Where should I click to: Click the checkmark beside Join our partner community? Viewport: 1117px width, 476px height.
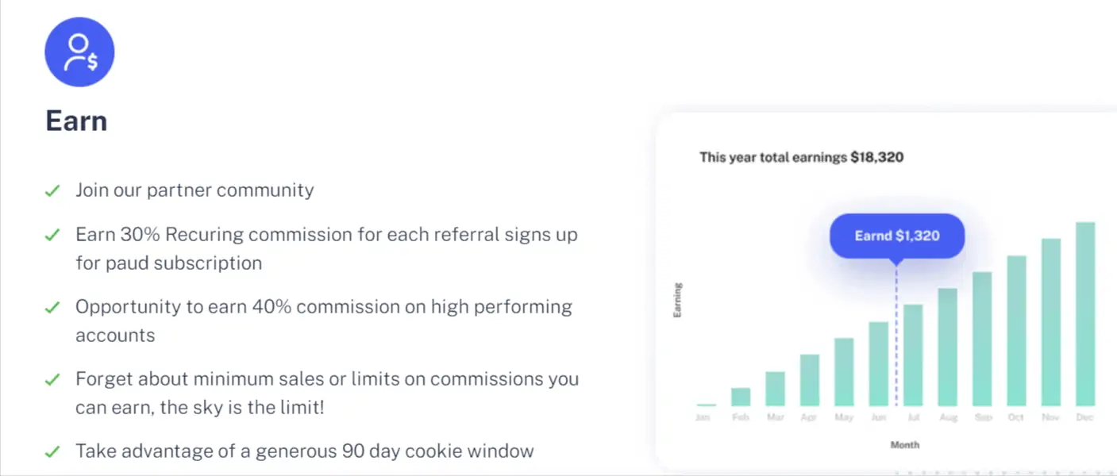52,191
